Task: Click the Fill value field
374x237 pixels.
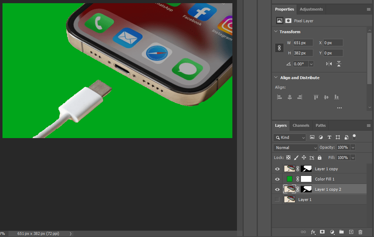Action: click(x=343, y=158)
